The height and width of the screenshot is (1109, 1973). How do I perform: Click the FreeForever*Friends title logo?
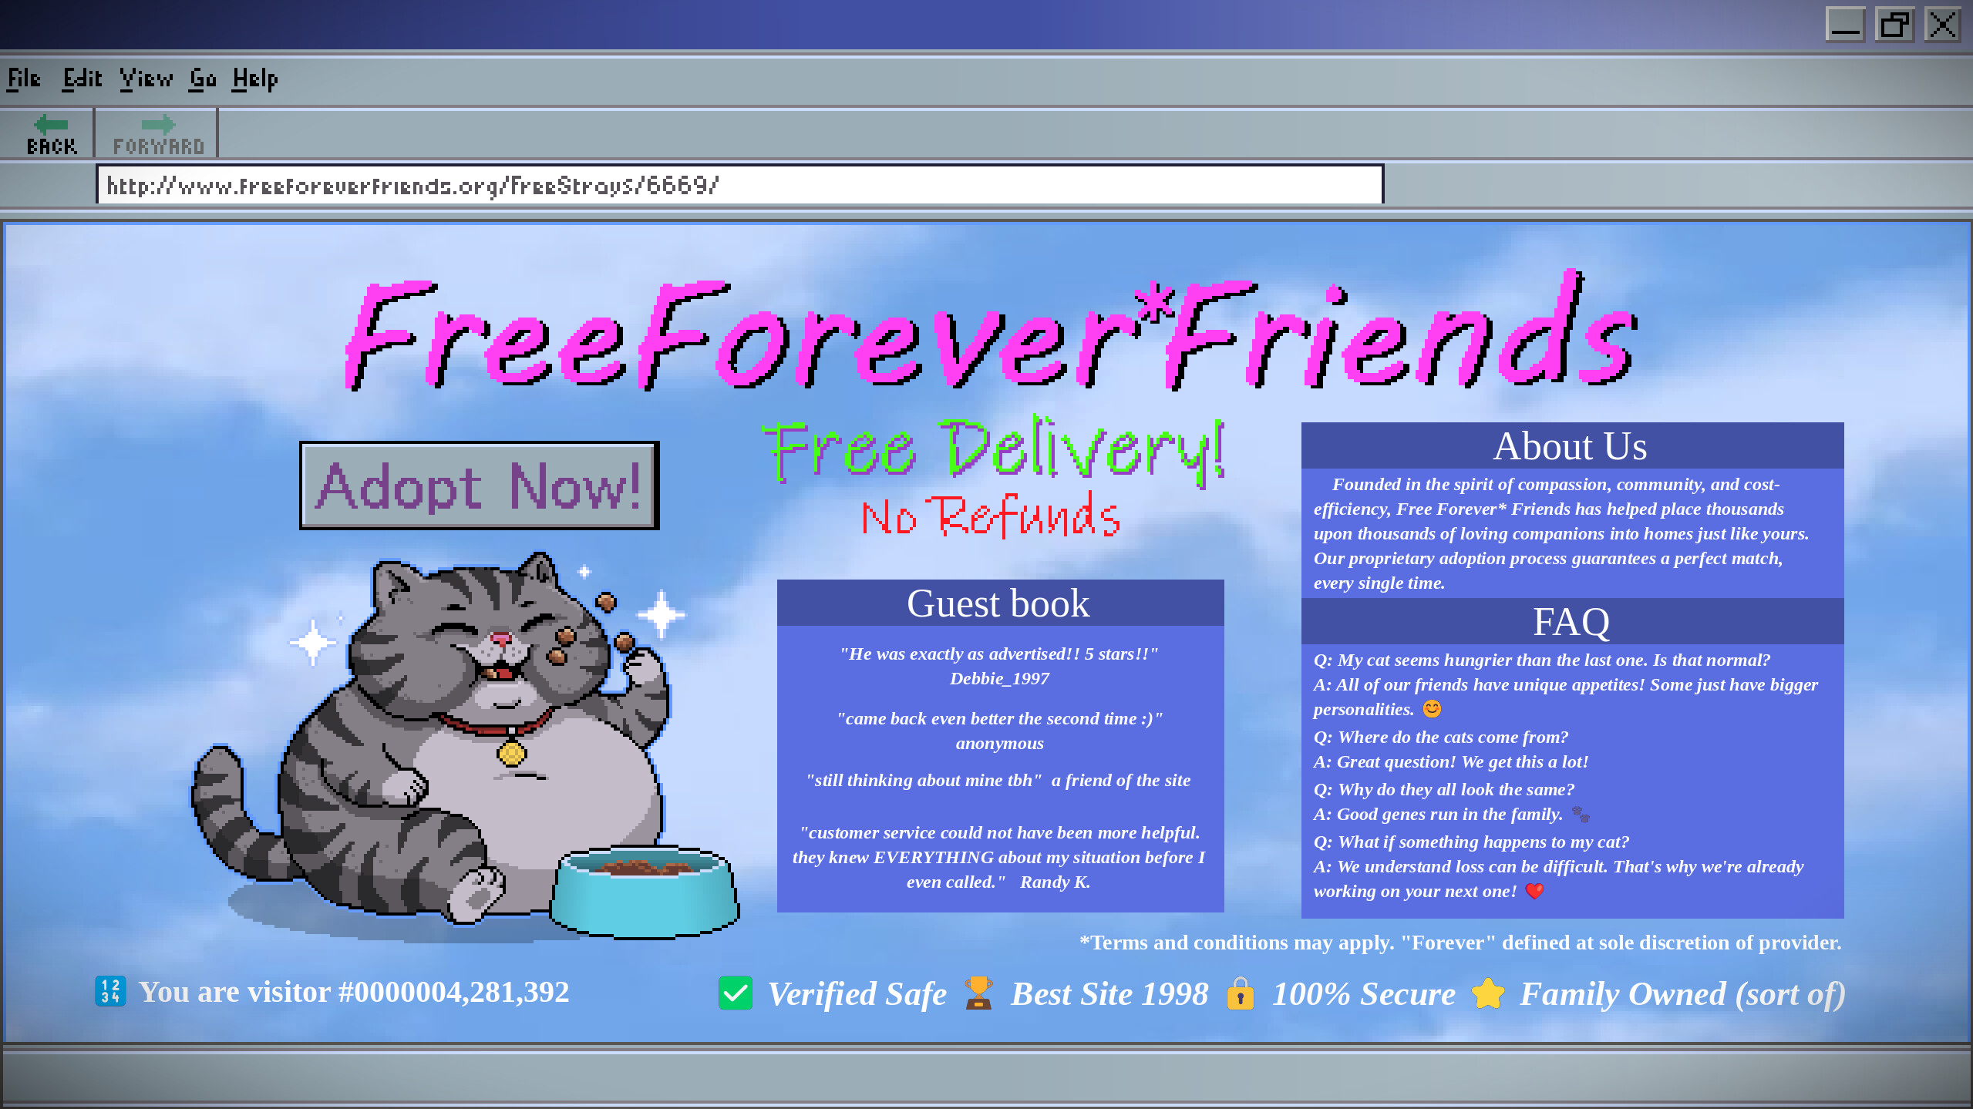point(991,331)
